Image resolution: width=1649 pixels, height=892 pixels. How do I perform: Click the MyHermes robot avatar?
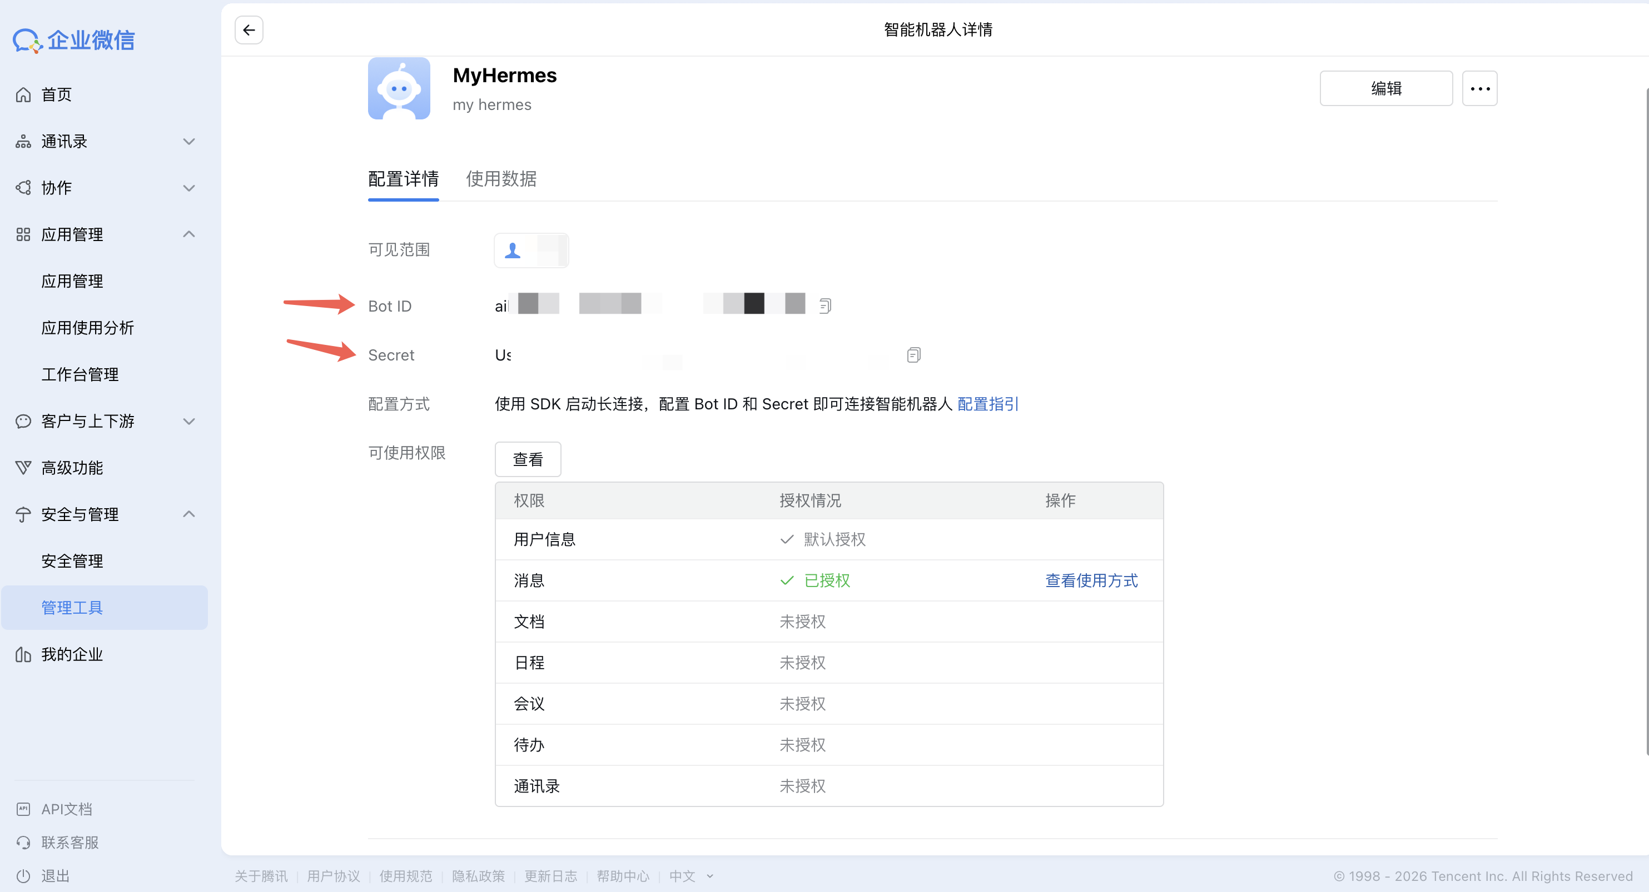pos(399,88)
